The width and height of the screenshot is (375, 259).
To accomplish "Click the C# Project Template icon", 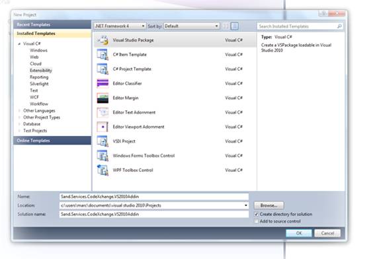I will pos(103,69).
